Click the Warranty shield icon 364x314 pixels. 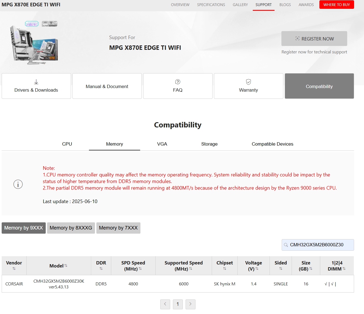pyautogui.click(x=248, y=82)
